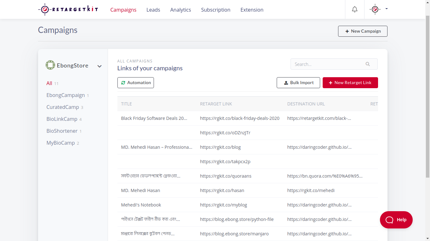Viewport: 430px width, 241px height.
Task: Open the notifications bell
Action: click(354, 9)
